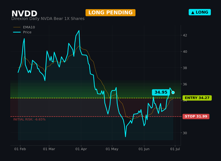221x161 pixels.
Task: Click the current price 34.95 tag
Action: [161, 92]
